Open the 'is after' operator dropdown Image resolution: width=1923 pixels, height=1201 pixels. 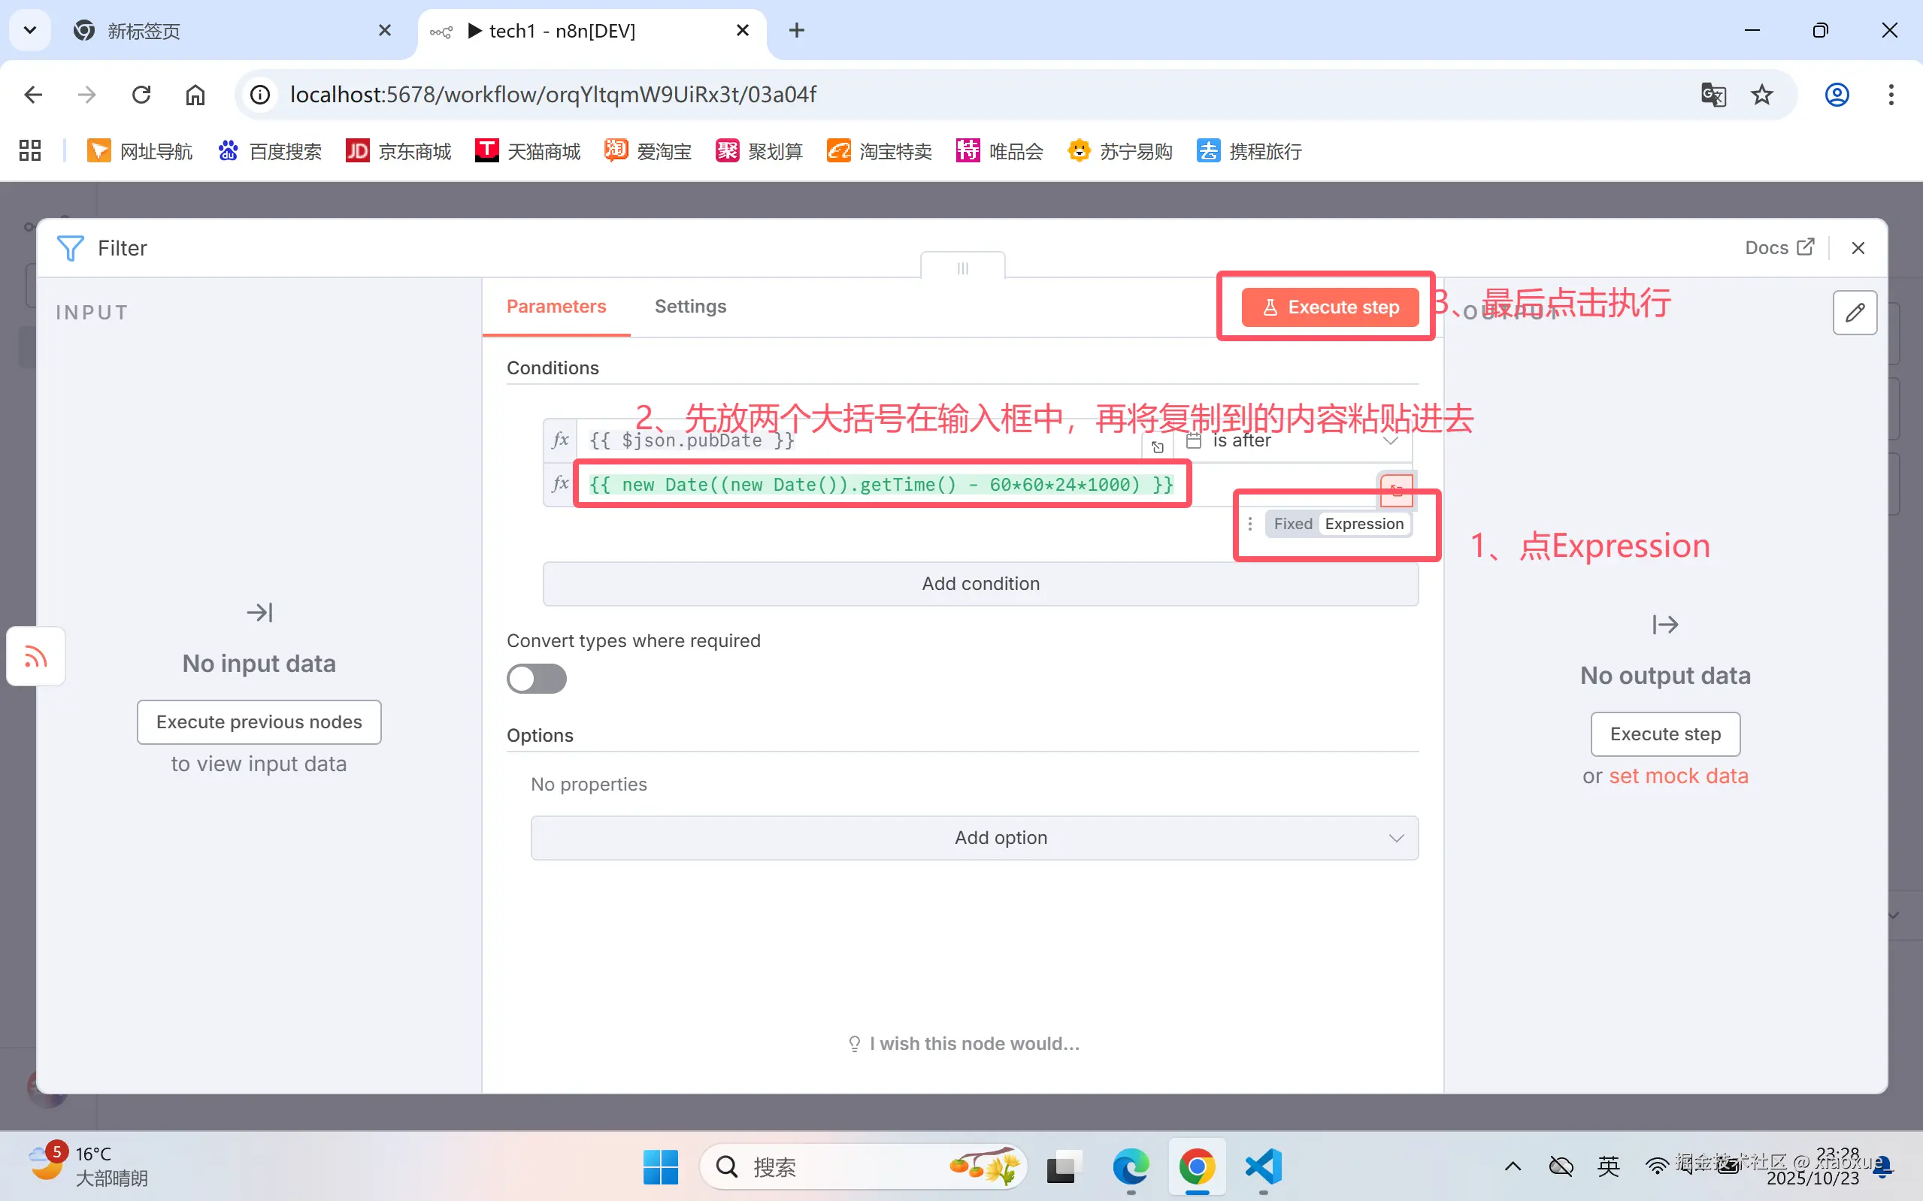1390,441
